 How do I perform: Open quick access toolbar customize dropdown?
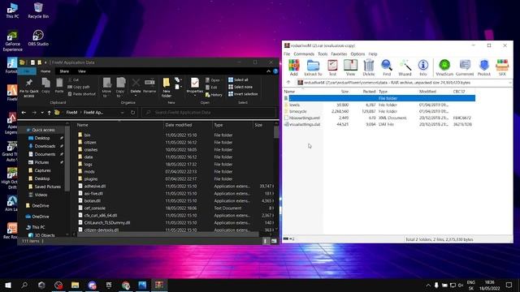pos(45,62)
